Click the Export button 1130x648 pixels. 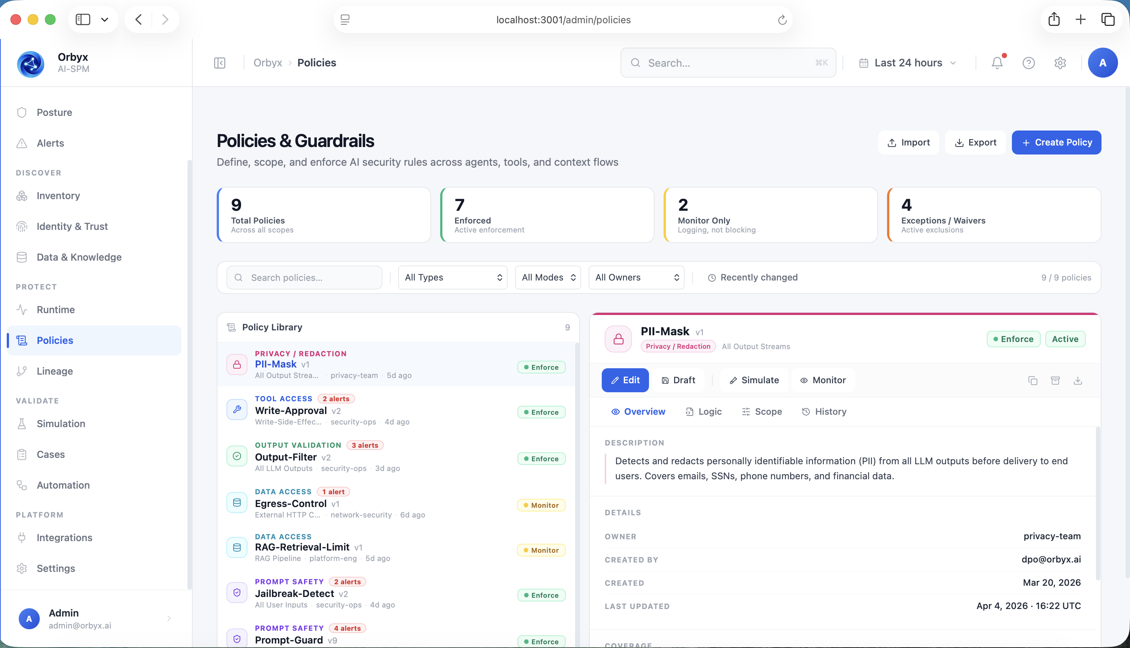tap(975, 142)
